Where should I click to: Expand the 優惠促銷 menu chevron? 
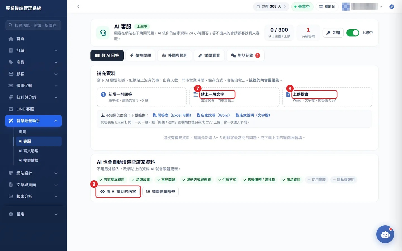pyautogui.click(x=56, y=86)
